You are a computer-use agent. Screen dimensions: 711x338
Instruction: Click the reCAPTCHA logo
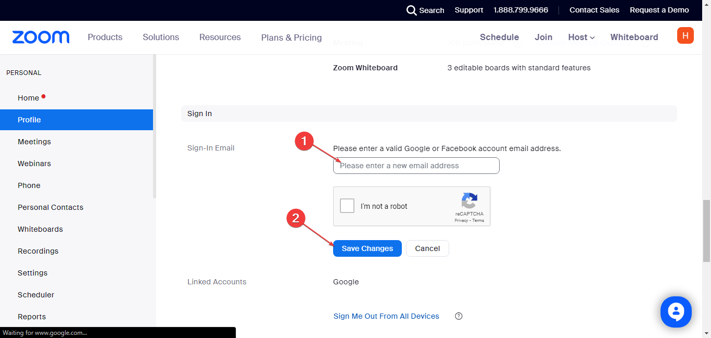[469, 201]
